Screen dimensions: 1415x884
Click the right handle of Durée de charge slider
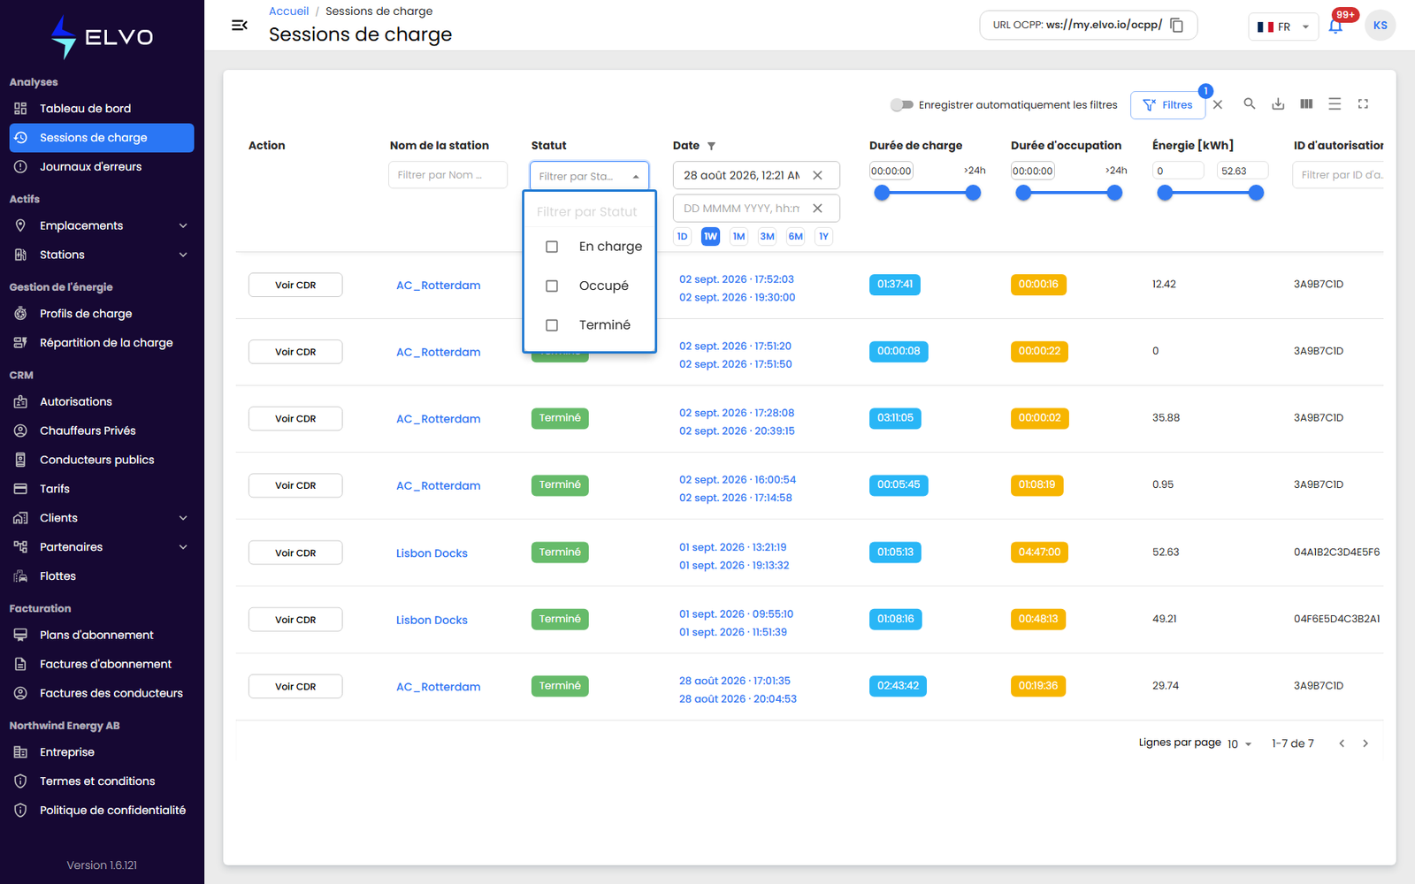coord(973,193)
